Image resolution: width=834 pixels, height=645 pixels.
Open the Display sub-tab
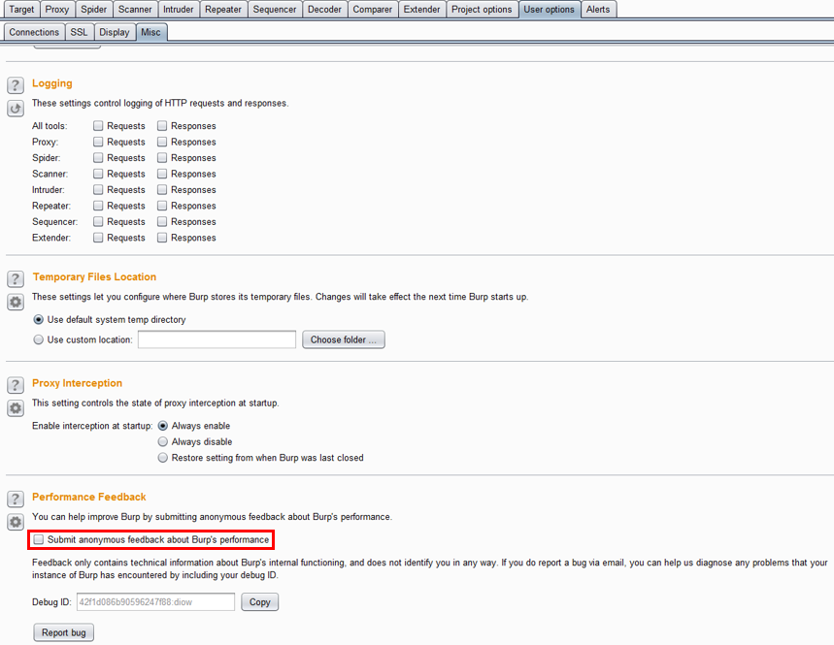click(115, 32)
